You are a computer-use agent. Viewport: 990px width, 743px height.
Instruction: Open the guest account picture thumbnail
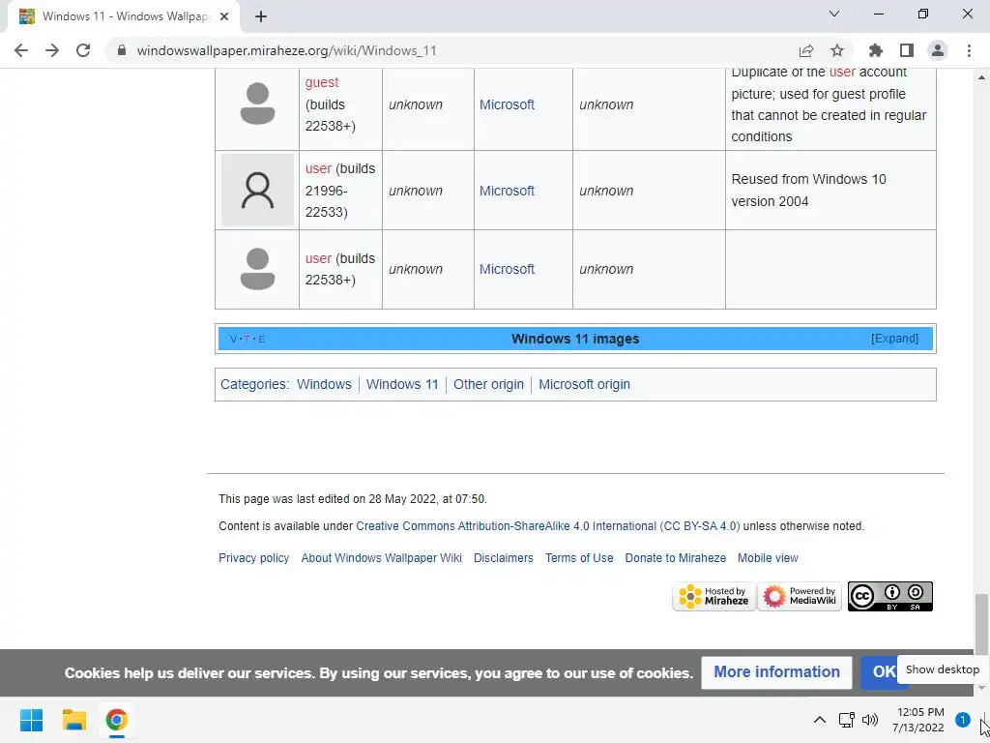257,104
